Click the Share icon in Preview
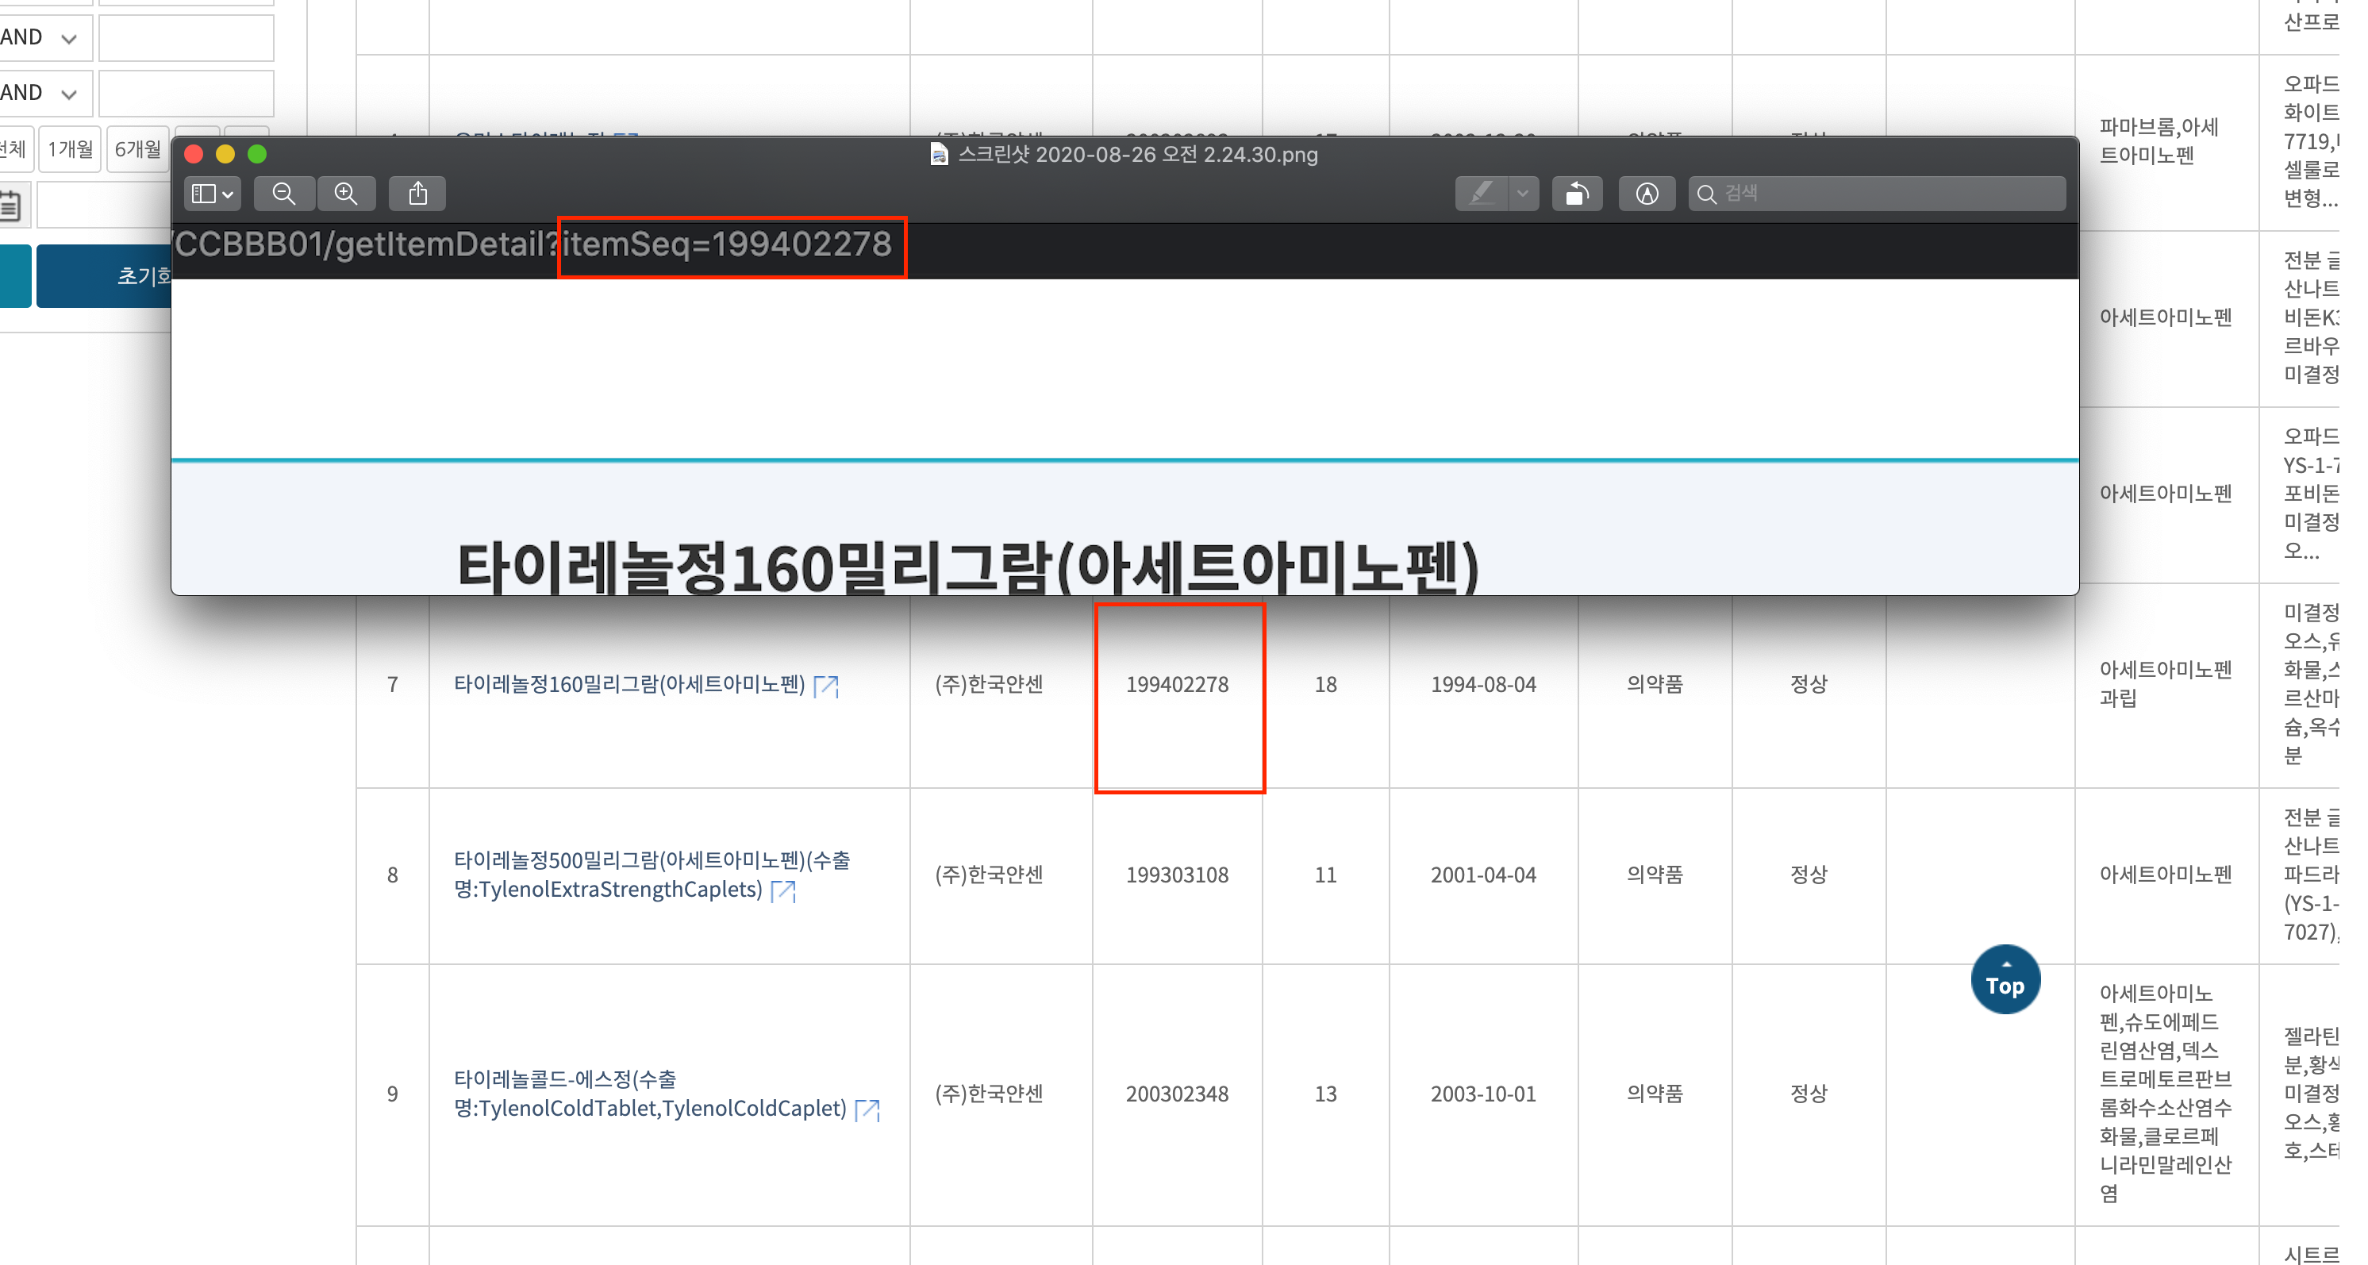Image resolution: width=2368 pixels, height=1265 pixels. click(x=418, y=194)
